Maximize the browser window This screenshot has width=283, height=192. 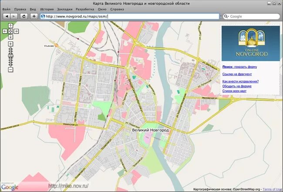click(274, 3)
